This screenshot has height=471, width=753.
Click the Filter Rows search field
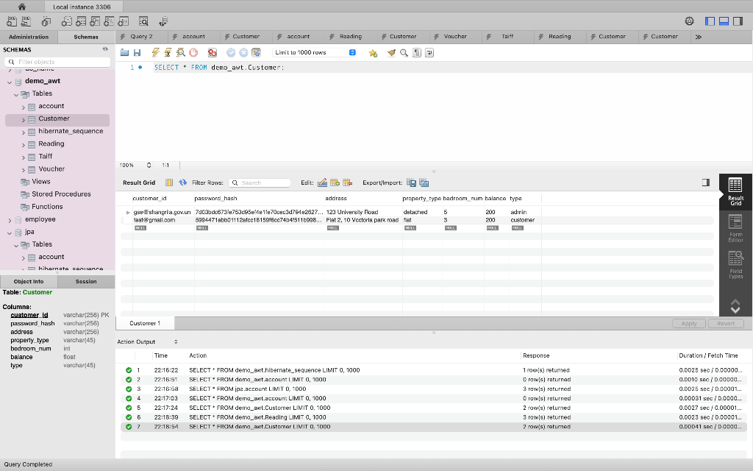point(260,183)
